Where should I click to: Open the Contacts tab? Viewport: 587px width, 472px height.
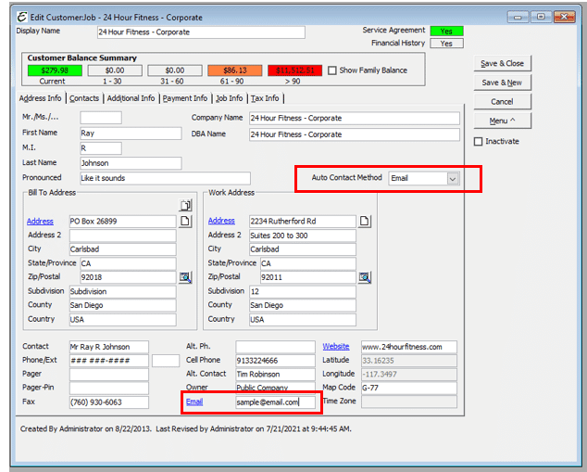pyautogui.click(x=84, y=98)
